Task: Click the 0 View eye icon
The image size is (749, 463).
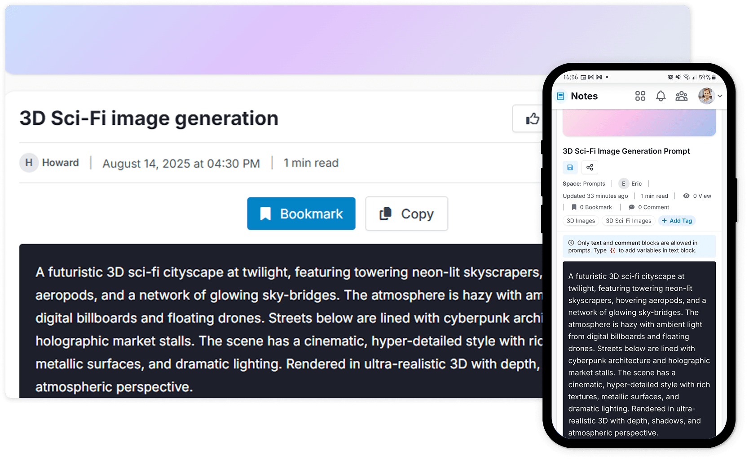Action: (x=686, y=196)
